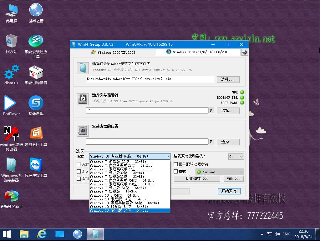This screenshot has height=241, width=320.
Task: Click the MBR green status light
Action: [242, 92]
